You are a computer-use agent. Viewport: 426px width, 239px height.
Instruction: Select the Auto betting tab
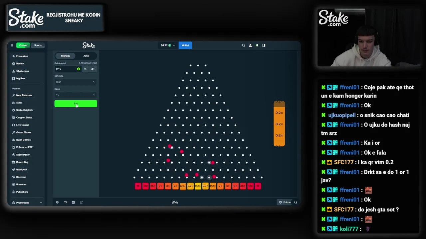point(86,56)
